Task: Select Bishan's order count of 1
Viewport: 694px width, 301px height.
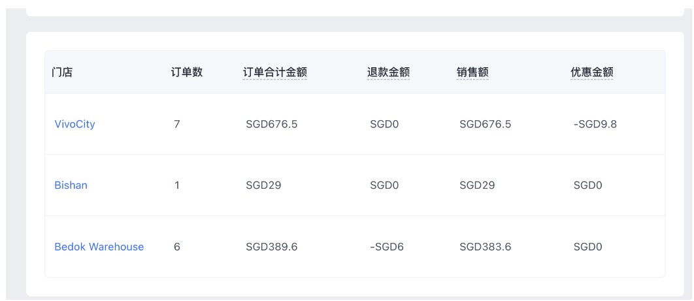Action: click(176, 185)
